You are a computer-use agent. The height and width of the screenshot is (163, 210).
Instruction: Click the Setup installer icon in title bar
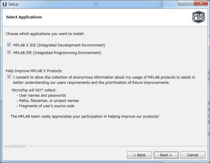pos(5,4)
